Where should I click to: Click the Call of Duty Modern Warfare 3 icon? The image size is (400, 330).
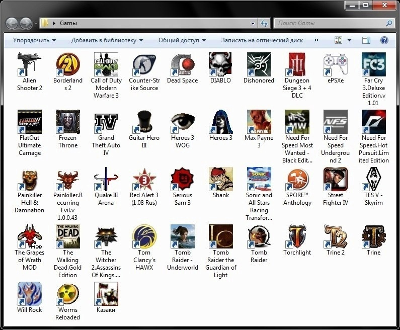pyautogui.click(x=106, y=64)
